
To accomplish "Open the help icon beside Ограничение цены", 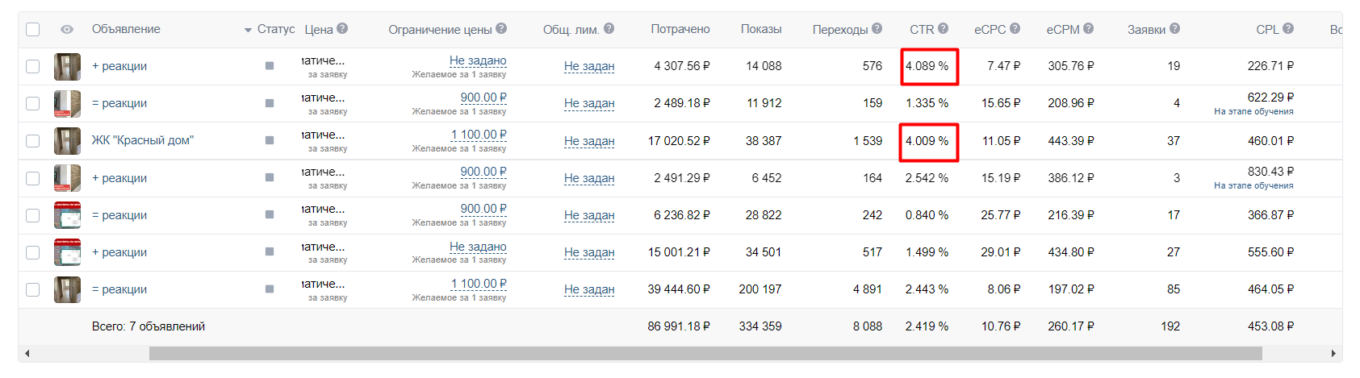I will [x=501, y=28].
